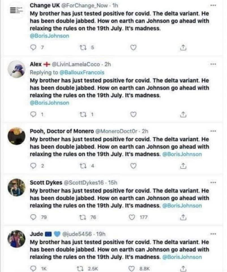Retweet the Change UK tweet
Image resolution: width=227 pixels, height=272 pixels.
tap(83, 47)
